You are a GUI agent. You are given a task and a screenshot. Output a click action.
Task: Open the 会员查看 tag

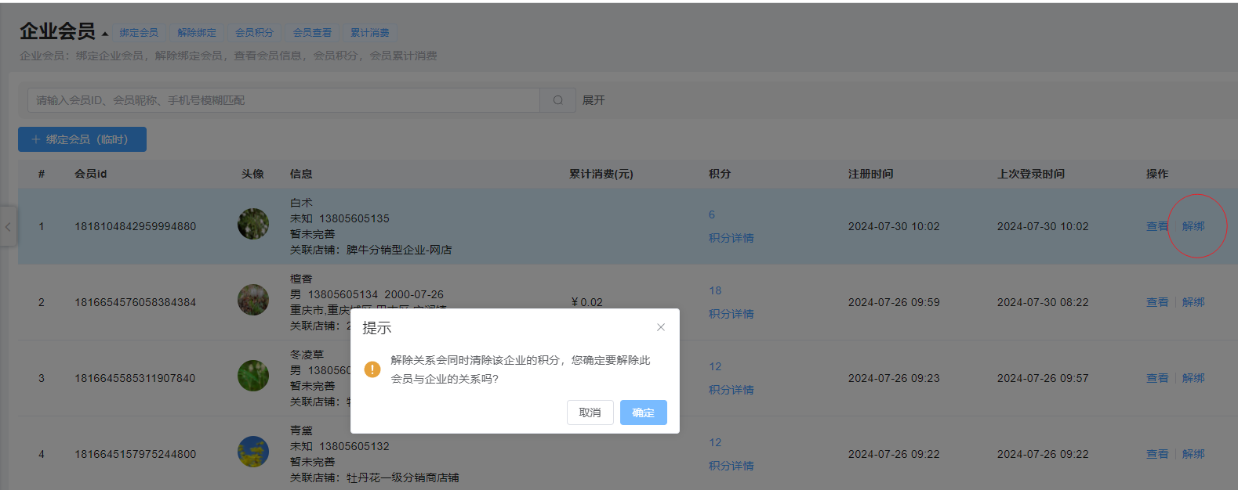312,33
